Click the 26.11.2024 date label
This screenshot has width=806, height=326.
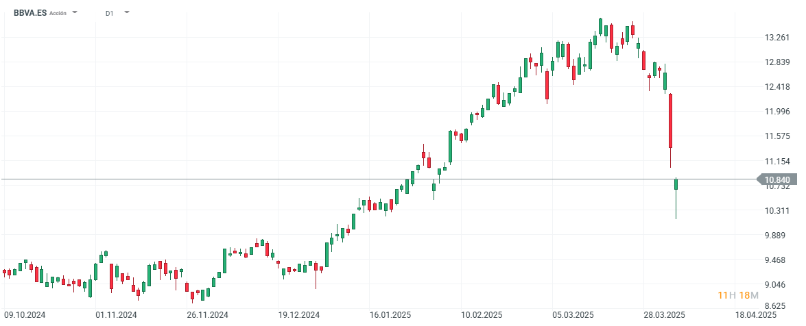(x=208, y=314)
